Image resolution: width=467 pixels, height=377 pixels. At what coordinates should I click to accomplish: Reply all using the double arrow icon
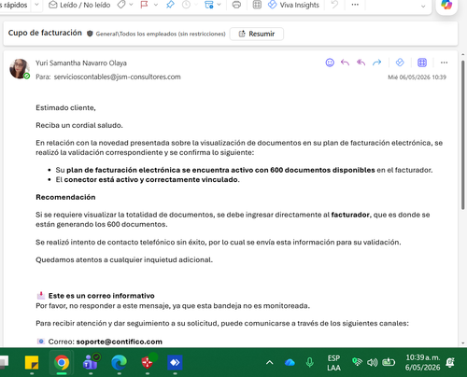[x=361, y=63]
